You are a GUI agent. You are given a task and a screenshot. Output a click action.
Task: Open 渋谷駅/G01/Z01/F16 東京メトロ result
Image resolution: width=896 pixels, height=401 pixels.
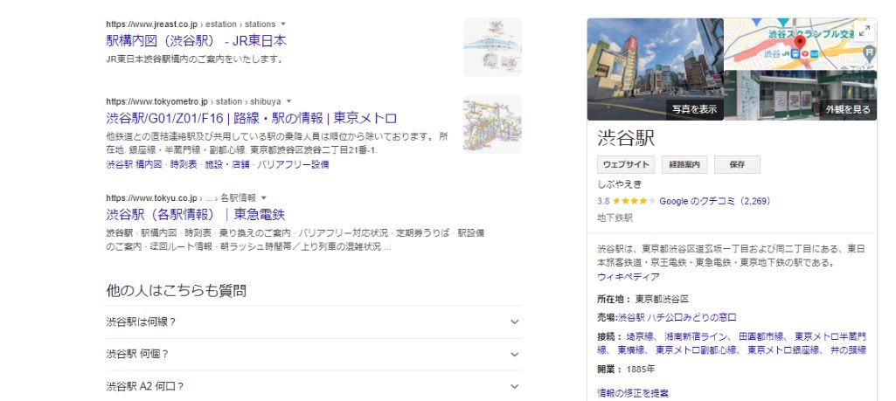click(252, 118)
